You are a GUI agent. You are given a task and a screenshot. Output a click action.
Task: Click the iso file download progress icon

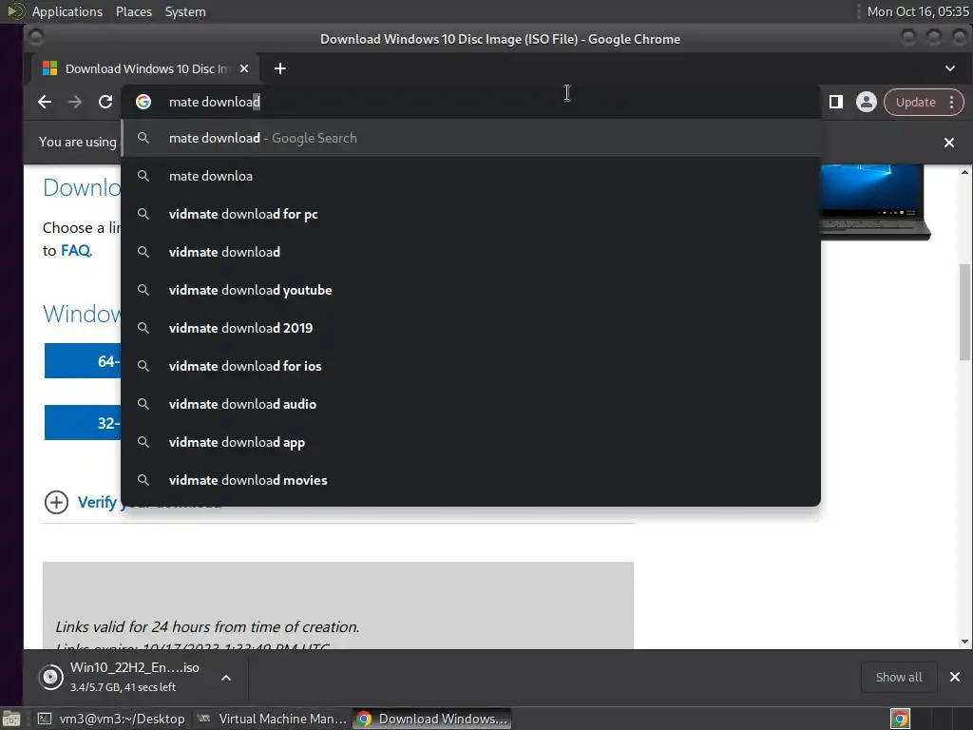coord(51,677)
